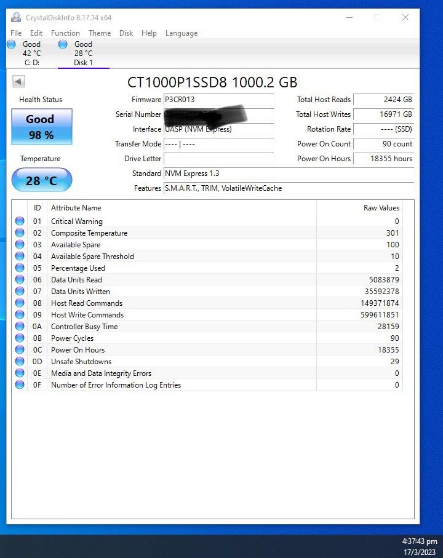Go to previous disk with left arrow
The width and height of the screenshot is (443, 558).
[18, 81]
